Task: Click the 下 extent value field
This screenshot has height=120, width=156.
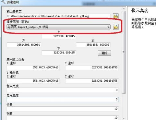Action: (59, 53)
